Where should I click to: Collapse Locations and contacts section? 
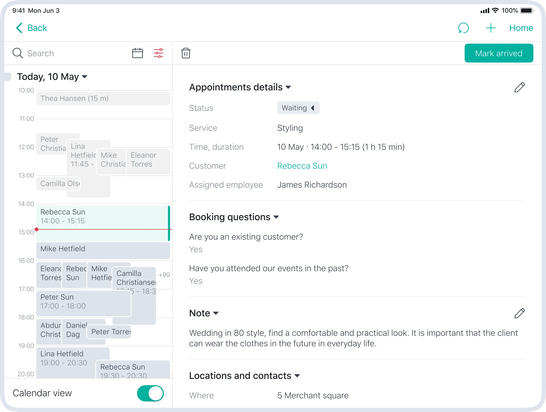244,376
